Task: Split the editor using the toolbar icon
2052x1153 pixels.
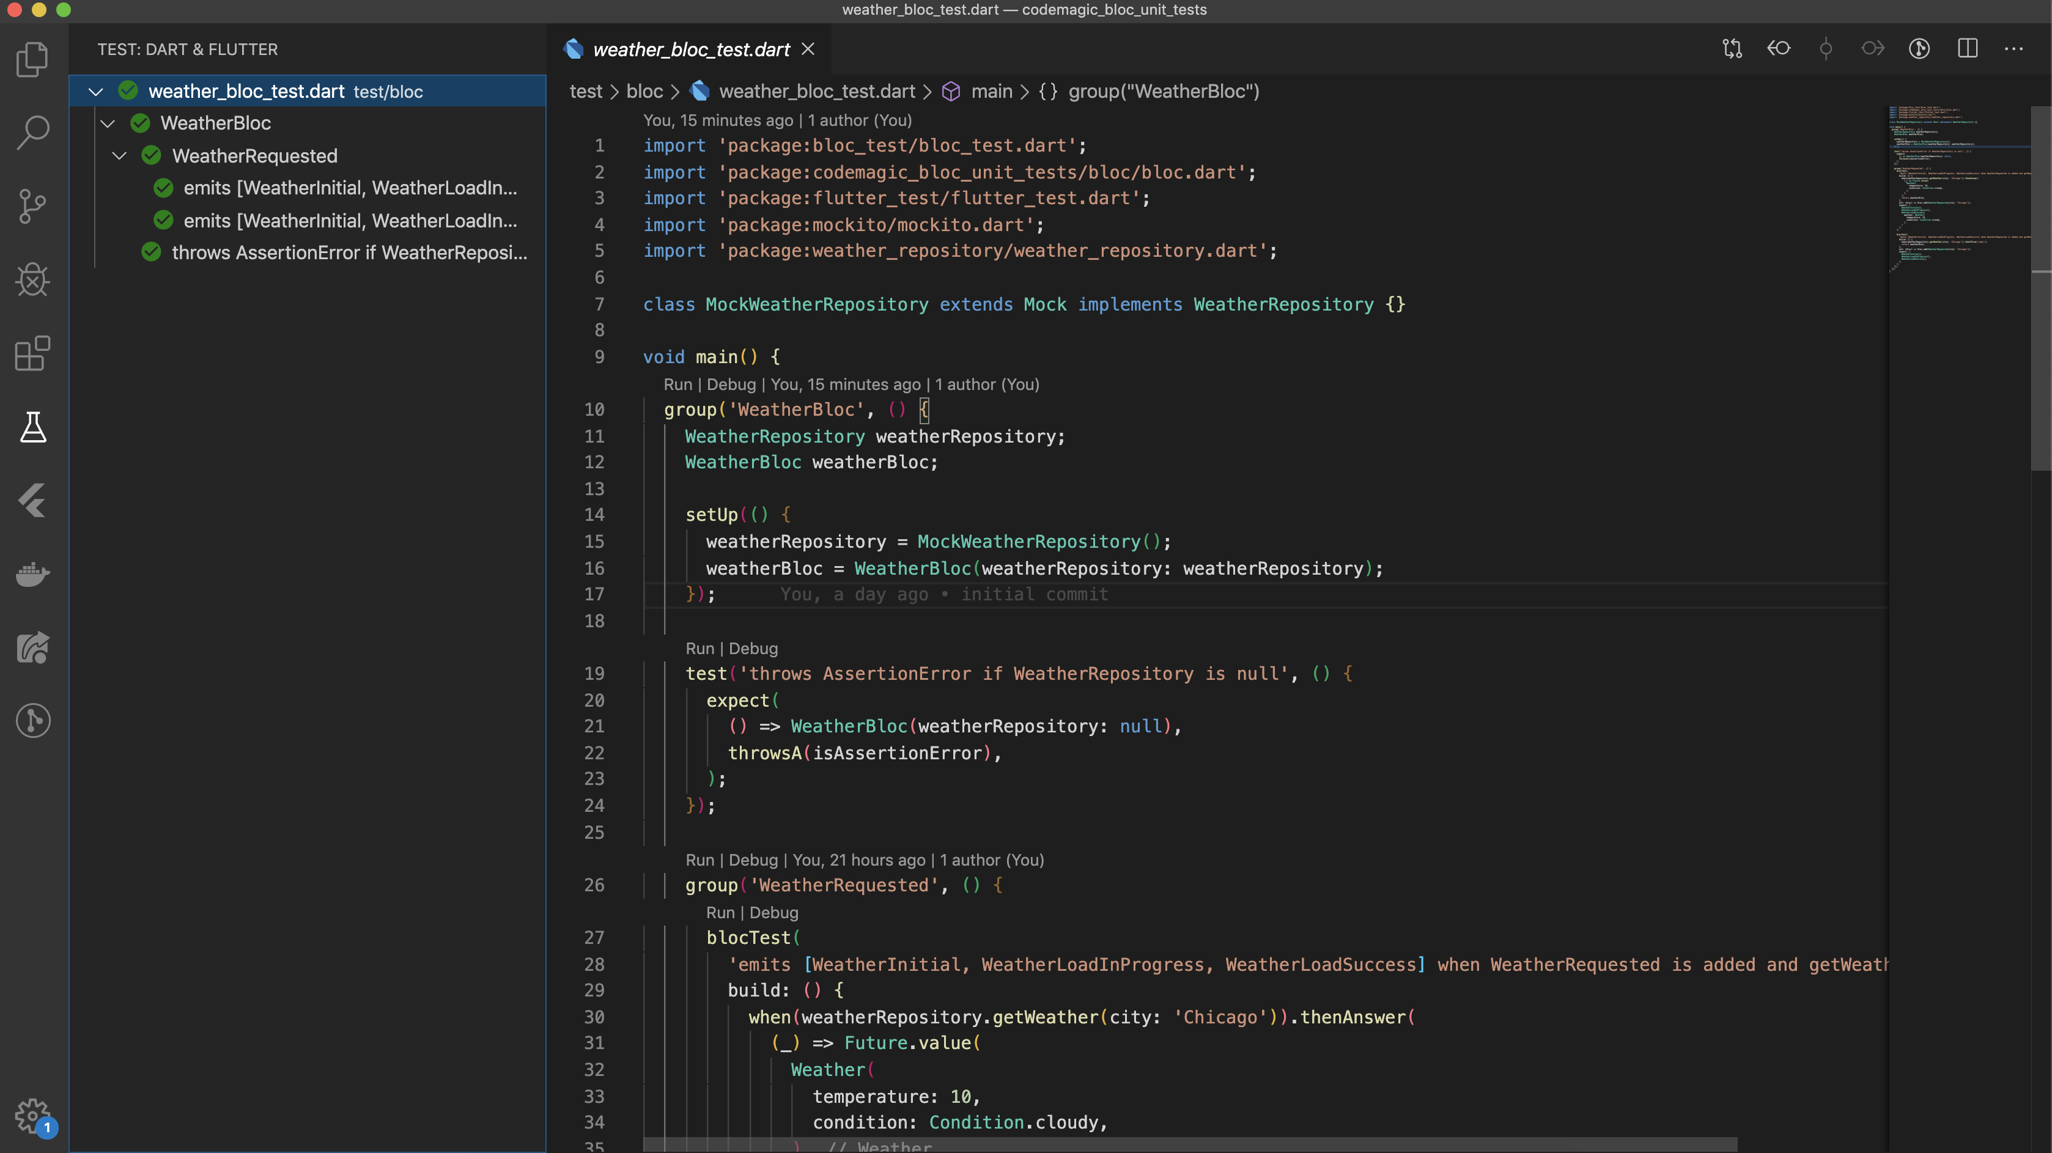Action: 1968,48
